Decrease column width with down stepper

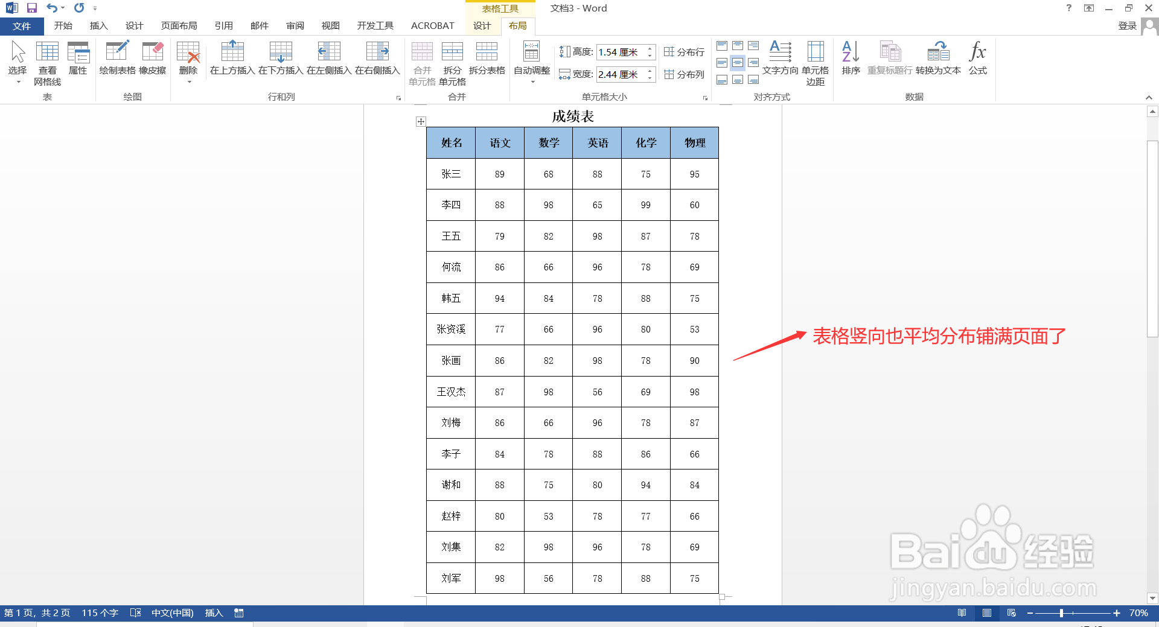coord(650,78)
